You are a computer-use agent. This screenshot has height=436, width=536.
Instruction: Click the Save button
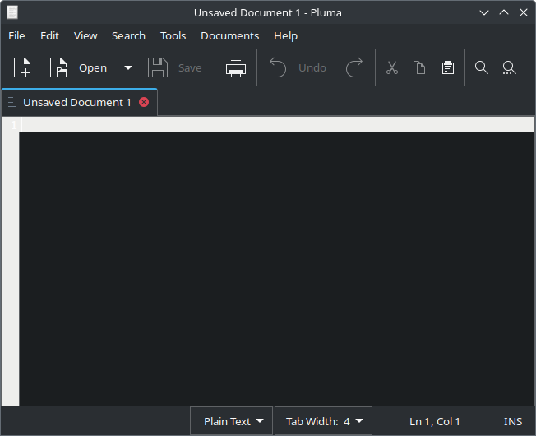[175, 67]
